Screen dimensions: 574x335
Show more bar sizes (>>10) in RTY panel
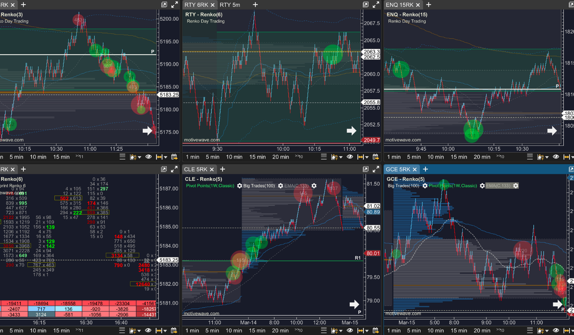299,157
